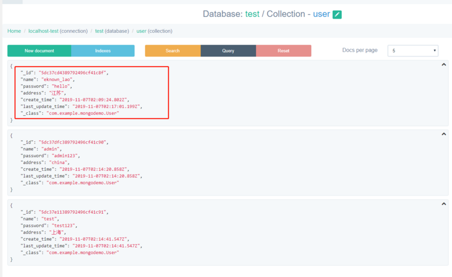Click the test database link in the title
Screen dimensions: 452x277
(x=252, y=14)
